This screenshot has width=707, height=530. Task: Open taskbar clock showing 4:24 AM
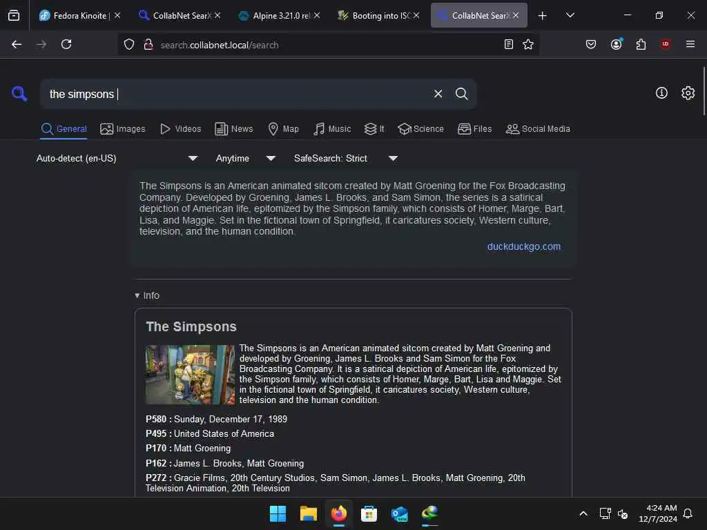[658, 513]
